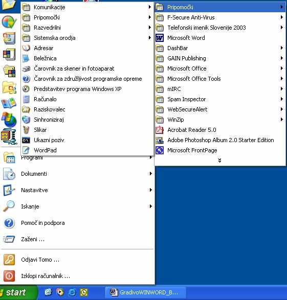Expand F-Secure Anti-Virus submenu arrow
The height and width of the screenshot is (300, 287).
(282, 17)
